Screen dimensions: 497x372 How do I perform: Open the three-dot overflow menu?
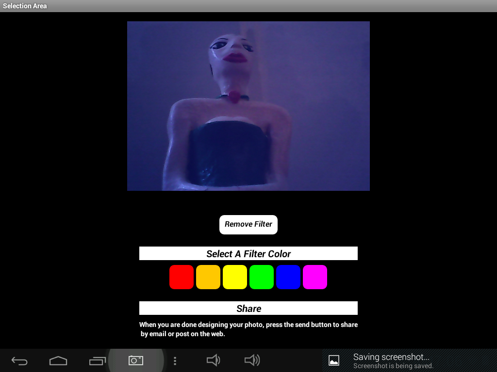(x=175, y=361)
